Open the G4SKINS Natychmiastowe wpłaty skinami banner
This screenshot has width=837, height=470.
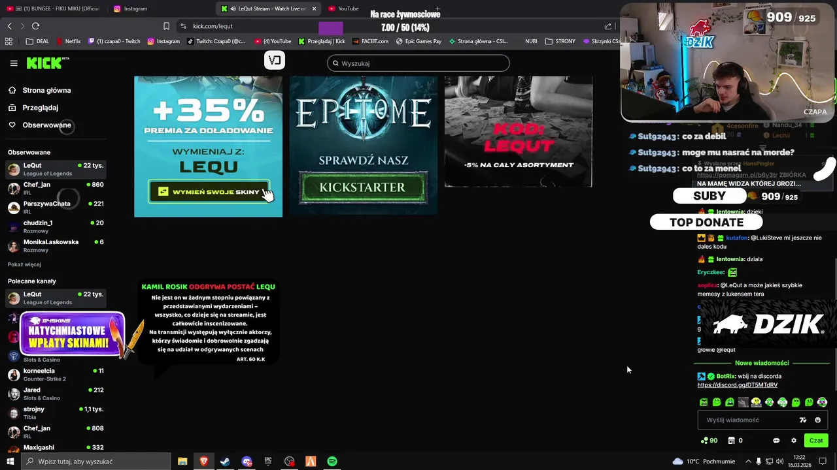pos(73,334)
